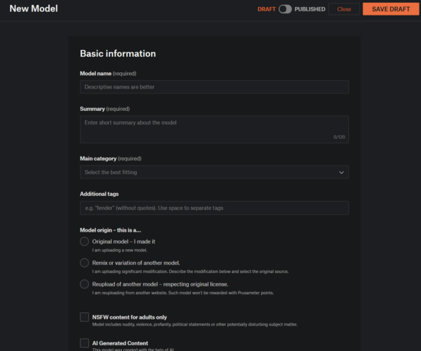
Task: Toggle the Draft/Published switch
Action: [285, 9]
